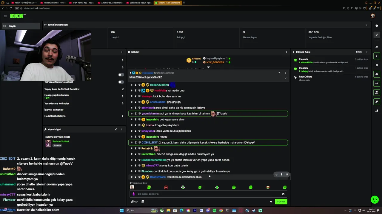This screenshot has height=214, width=382.
Task: Open the info icon in right sidebar
Action: tap(377, 26)
